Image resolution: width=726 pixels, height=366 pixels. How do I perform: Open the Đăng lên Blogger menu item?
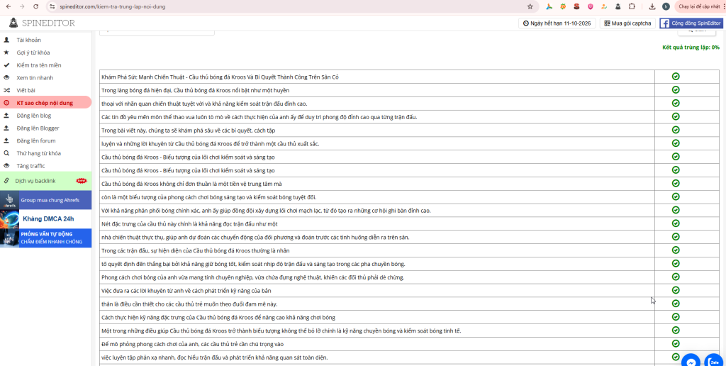pos(38,128)
